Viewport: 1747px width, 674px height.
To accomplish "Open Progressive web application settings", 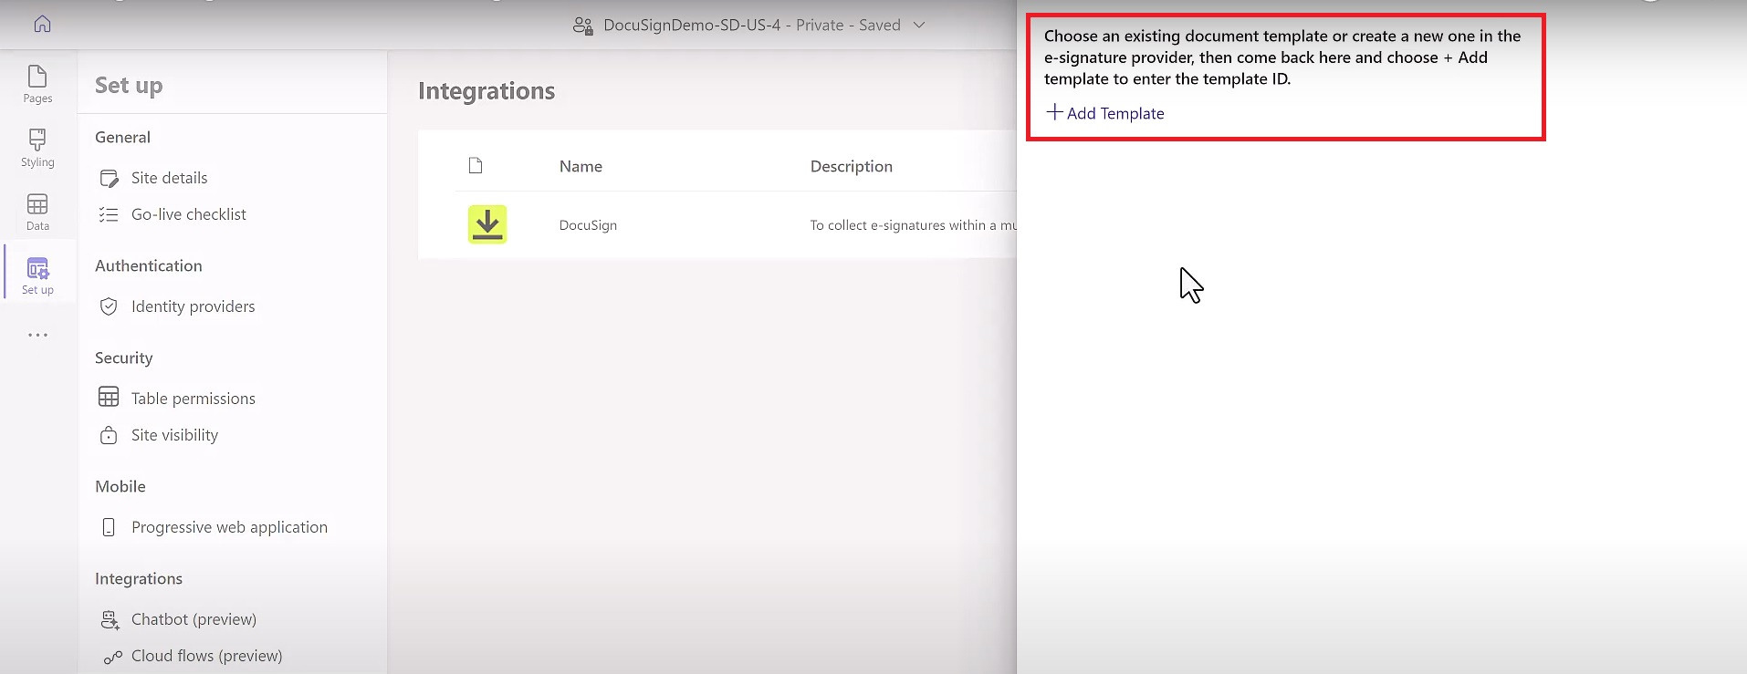I will click(229, 527).
